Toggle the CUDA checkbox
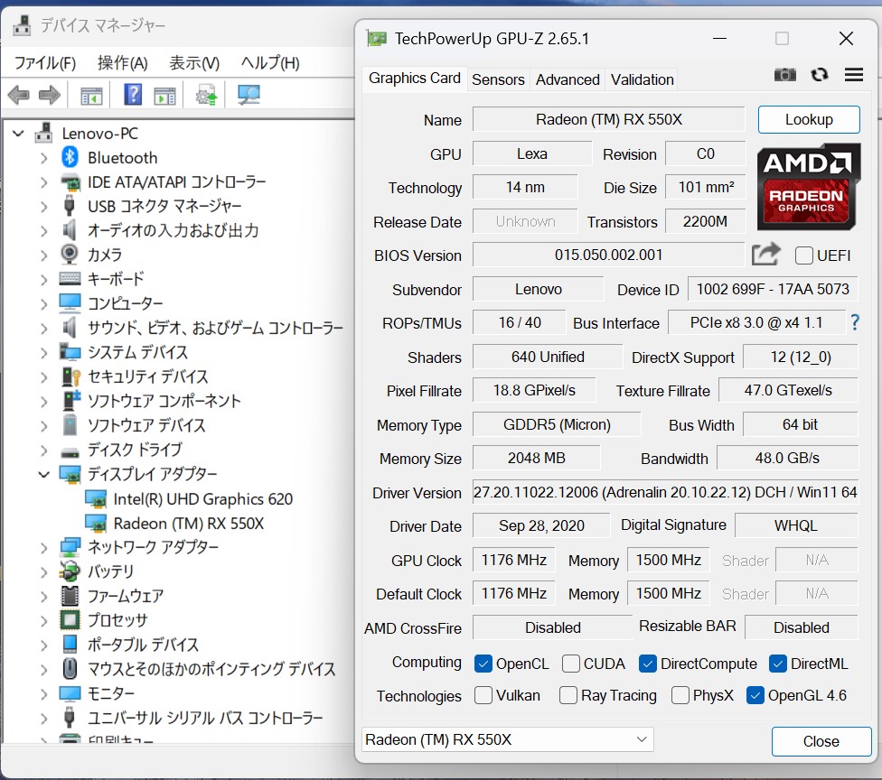The image size is (882, 780). 571,664
